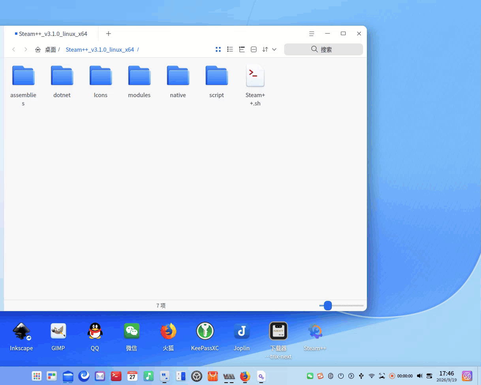This screenshot has width=481, height=385.
Task: Select the Steam++.sh script file
Action: [255, 85]
